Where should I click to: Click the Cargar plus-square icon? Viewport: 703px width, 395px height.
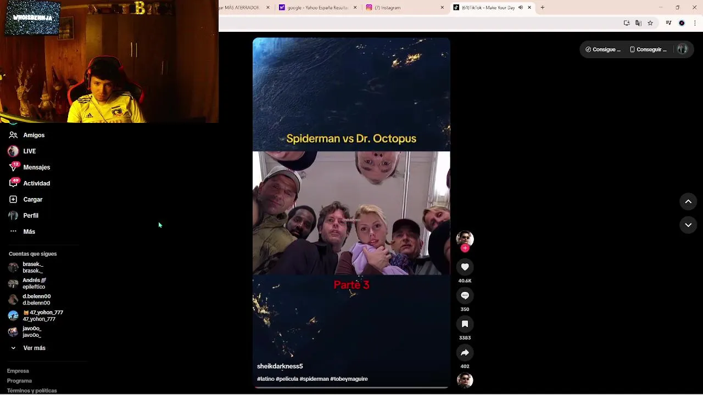tap(13, 199)
